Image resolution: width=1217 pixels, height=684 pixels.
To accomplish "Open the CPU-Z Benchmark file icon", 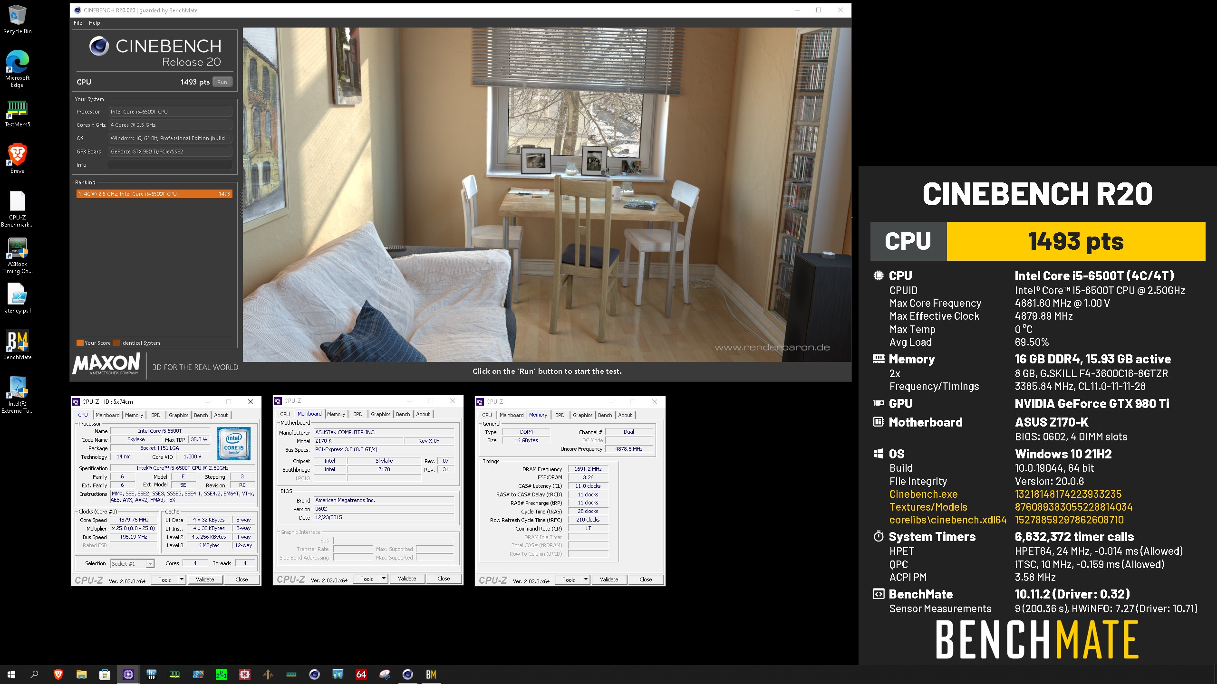I will tap(17, 209).
